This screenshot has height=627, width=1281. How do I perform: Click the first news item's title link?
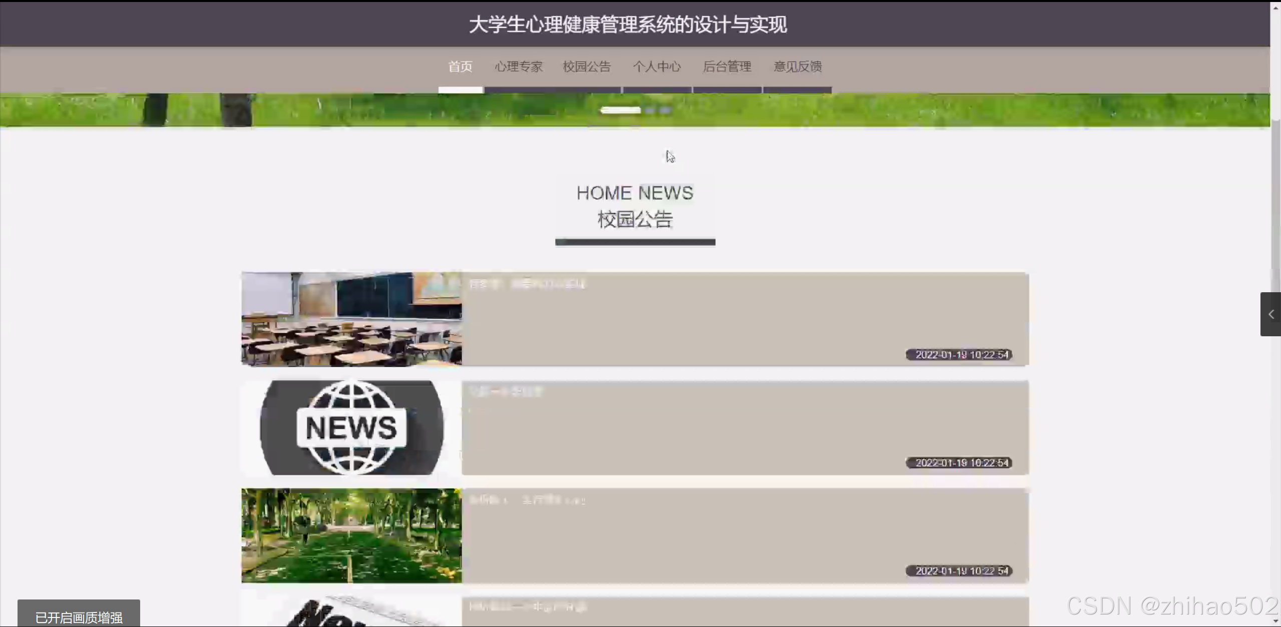pyautogui.click(x=527, y=284)
